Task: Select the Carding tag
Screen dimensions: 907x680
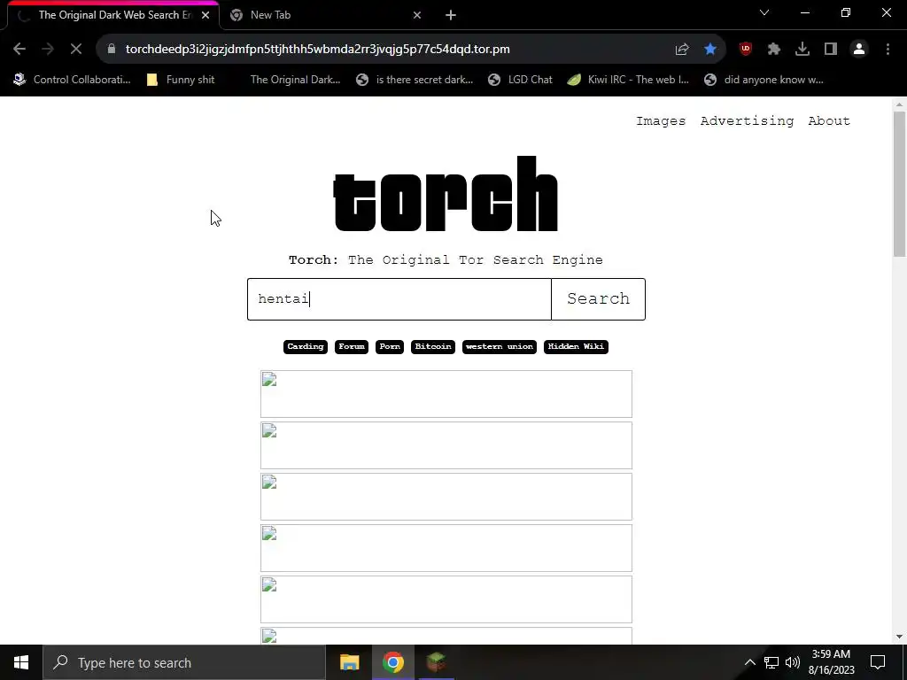Action: (306, 347)
